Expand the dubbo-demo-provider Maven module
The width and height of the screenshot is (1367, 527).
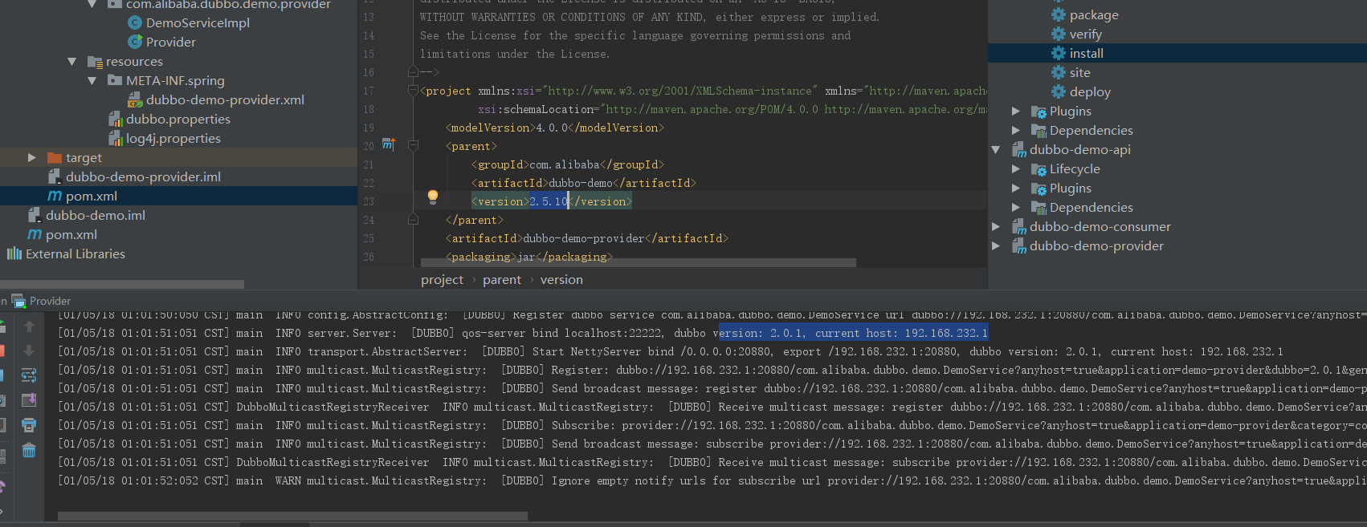tap(996, 245)
